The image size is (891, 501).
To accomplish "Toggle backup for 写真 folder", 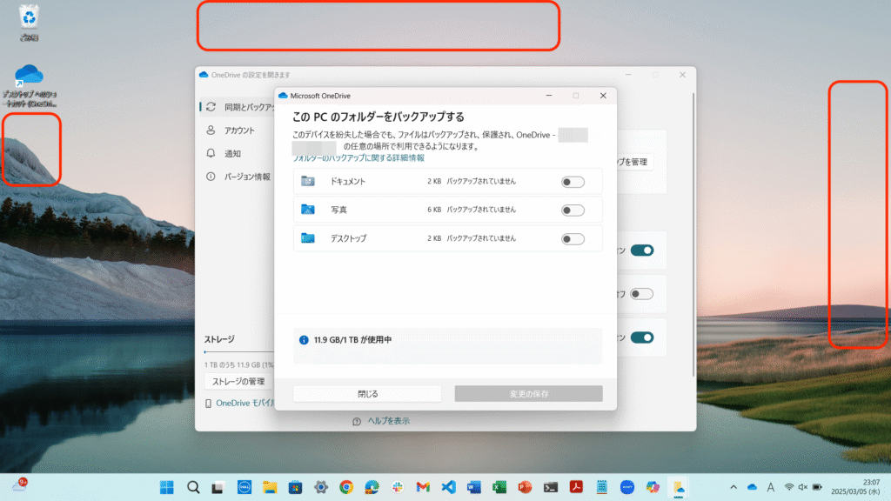I will [573, 210].
